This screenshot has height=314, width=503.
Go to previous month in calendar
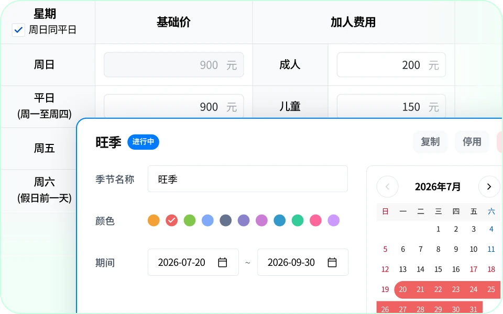tap(388, 186)
